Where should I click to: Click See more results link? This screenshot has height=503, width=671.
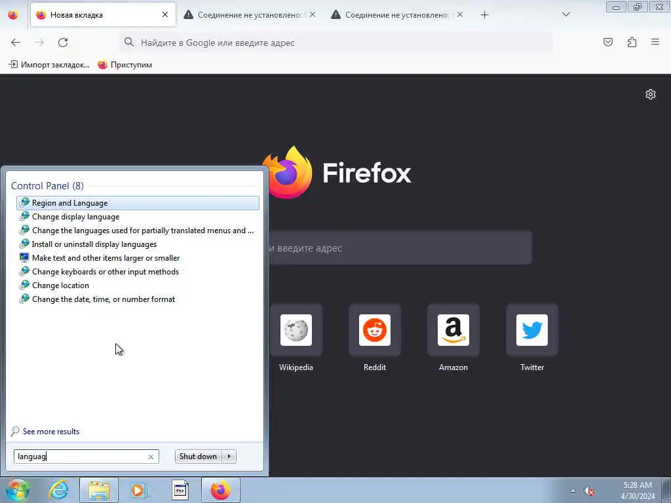(x=51, y=431)
